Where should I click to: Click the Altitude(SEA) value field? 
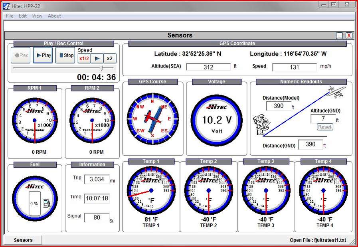coord(208,67)
